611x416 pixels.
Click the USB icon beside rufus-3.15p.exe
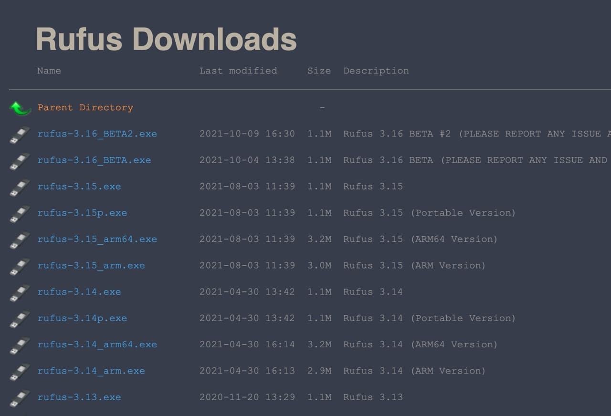(x=20, y=214)
